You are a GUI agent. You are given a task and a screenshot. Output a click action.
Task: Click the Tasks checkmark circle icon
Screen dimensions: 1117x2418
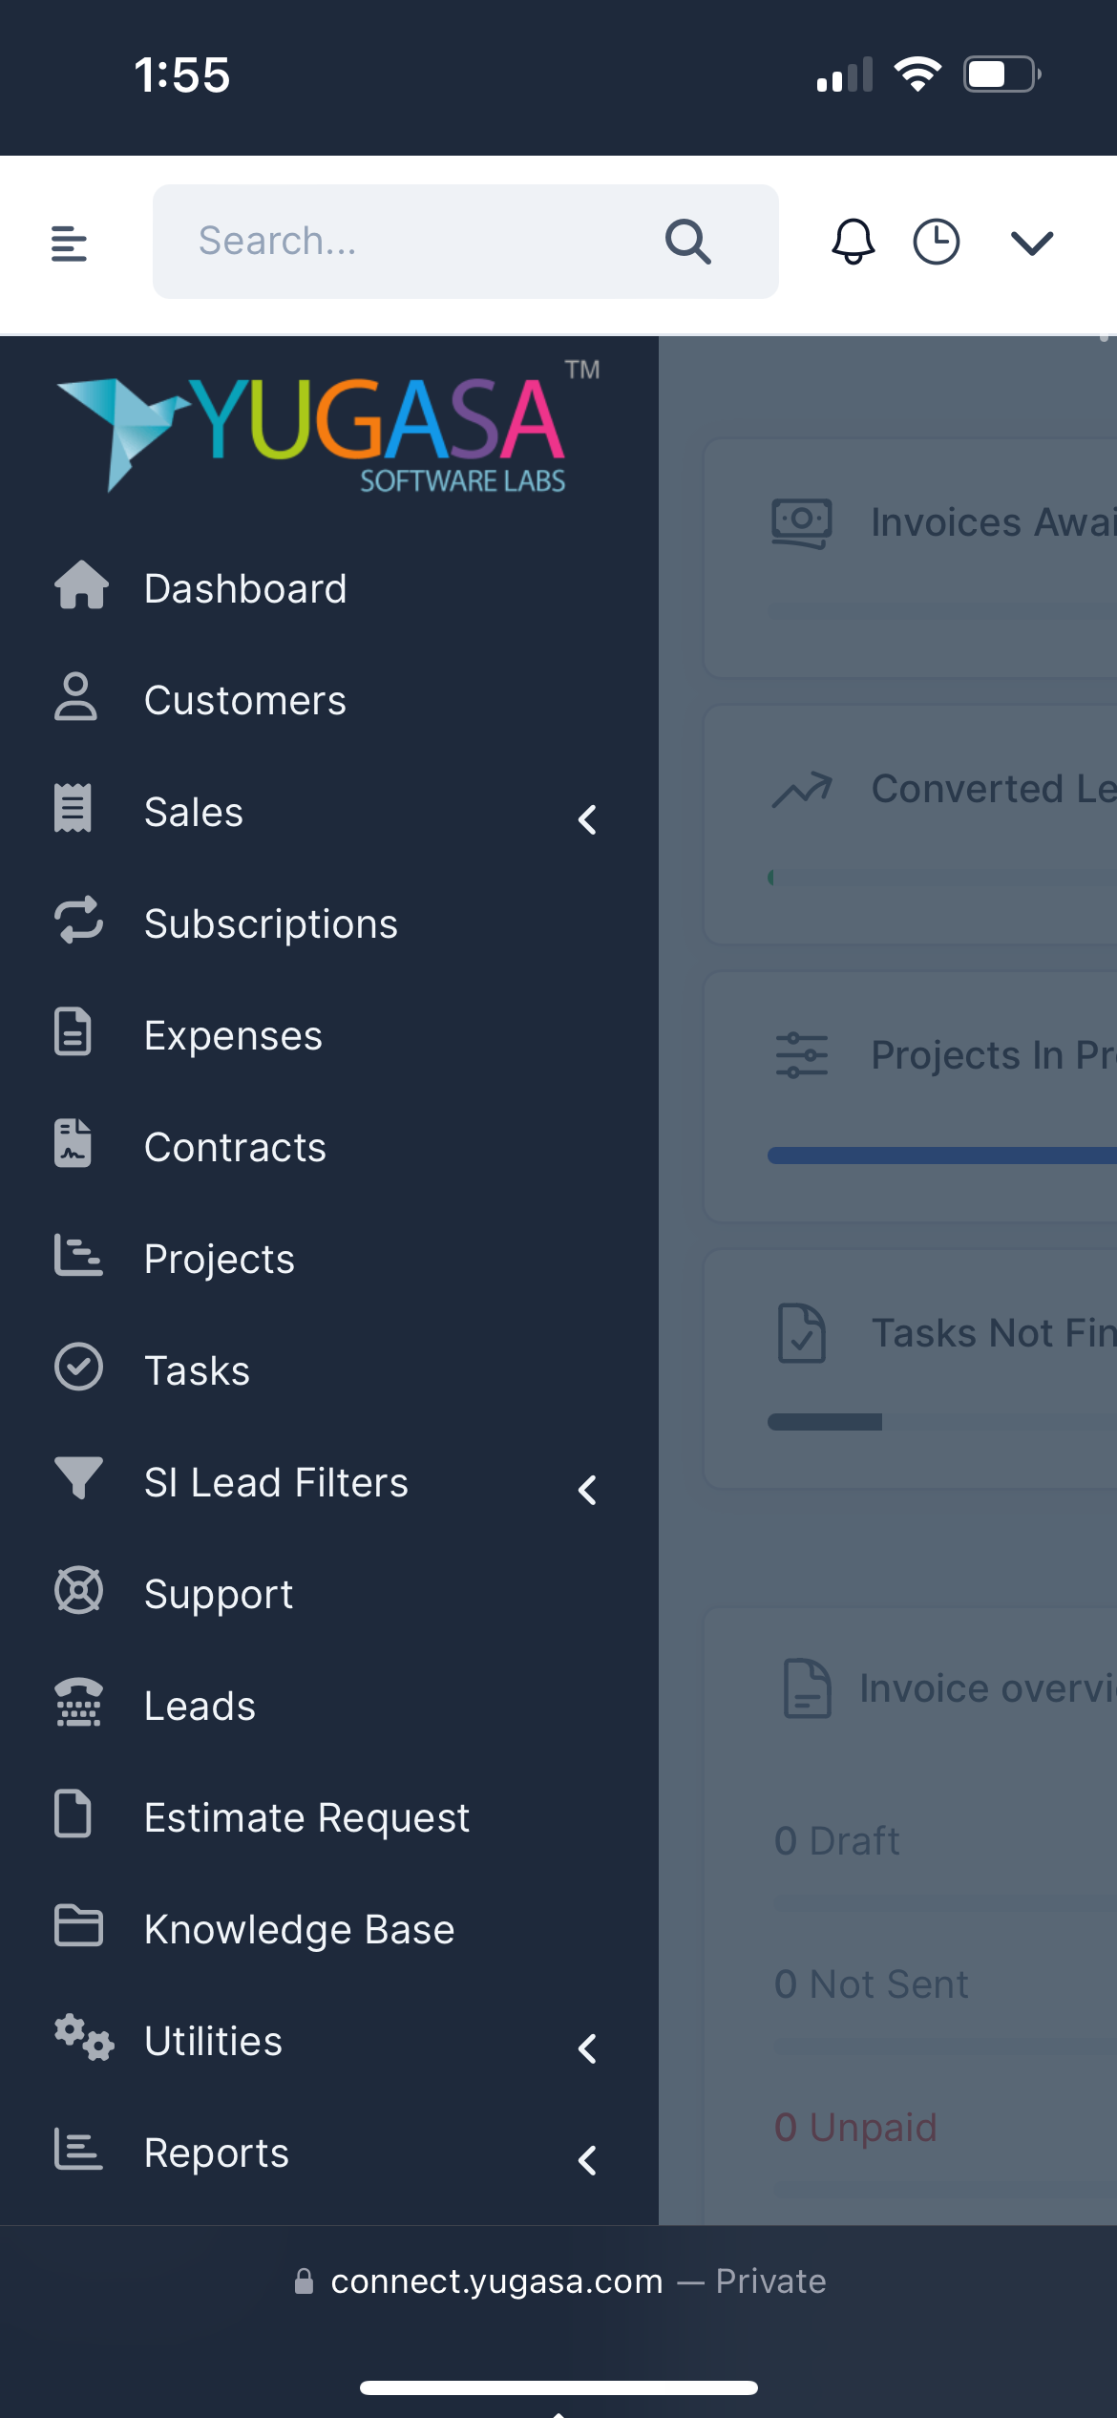78,1367
